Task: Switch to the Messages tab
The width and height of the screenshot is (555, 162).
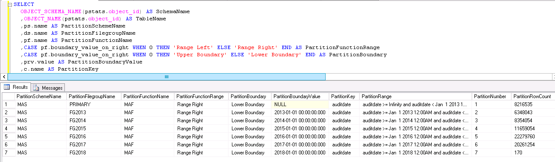Action: pos(48,88)
